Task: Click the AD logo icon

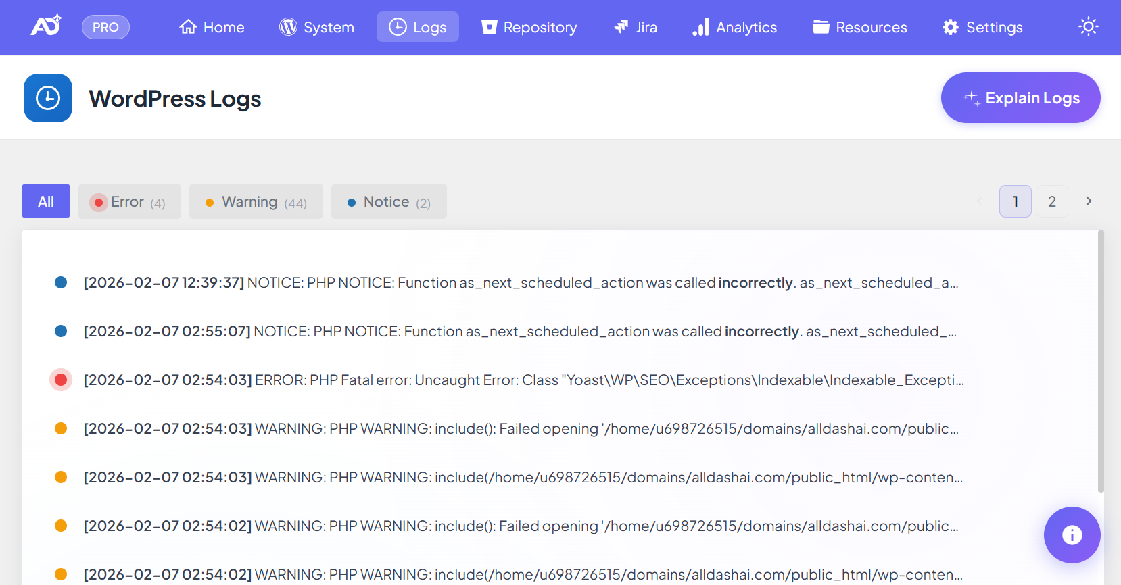Action: [46, 26]
